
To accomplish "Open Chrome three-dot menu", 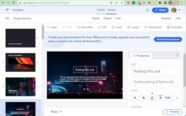I will tap(182, 3).
